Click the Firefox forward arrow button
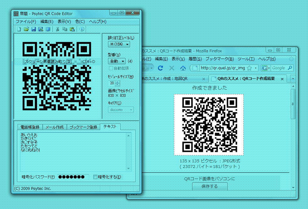The height and width of the screenshot is (209, 308). [146, 68]
